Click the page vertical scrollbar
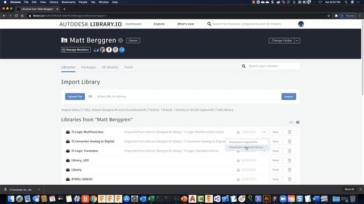 pos(362,58)
